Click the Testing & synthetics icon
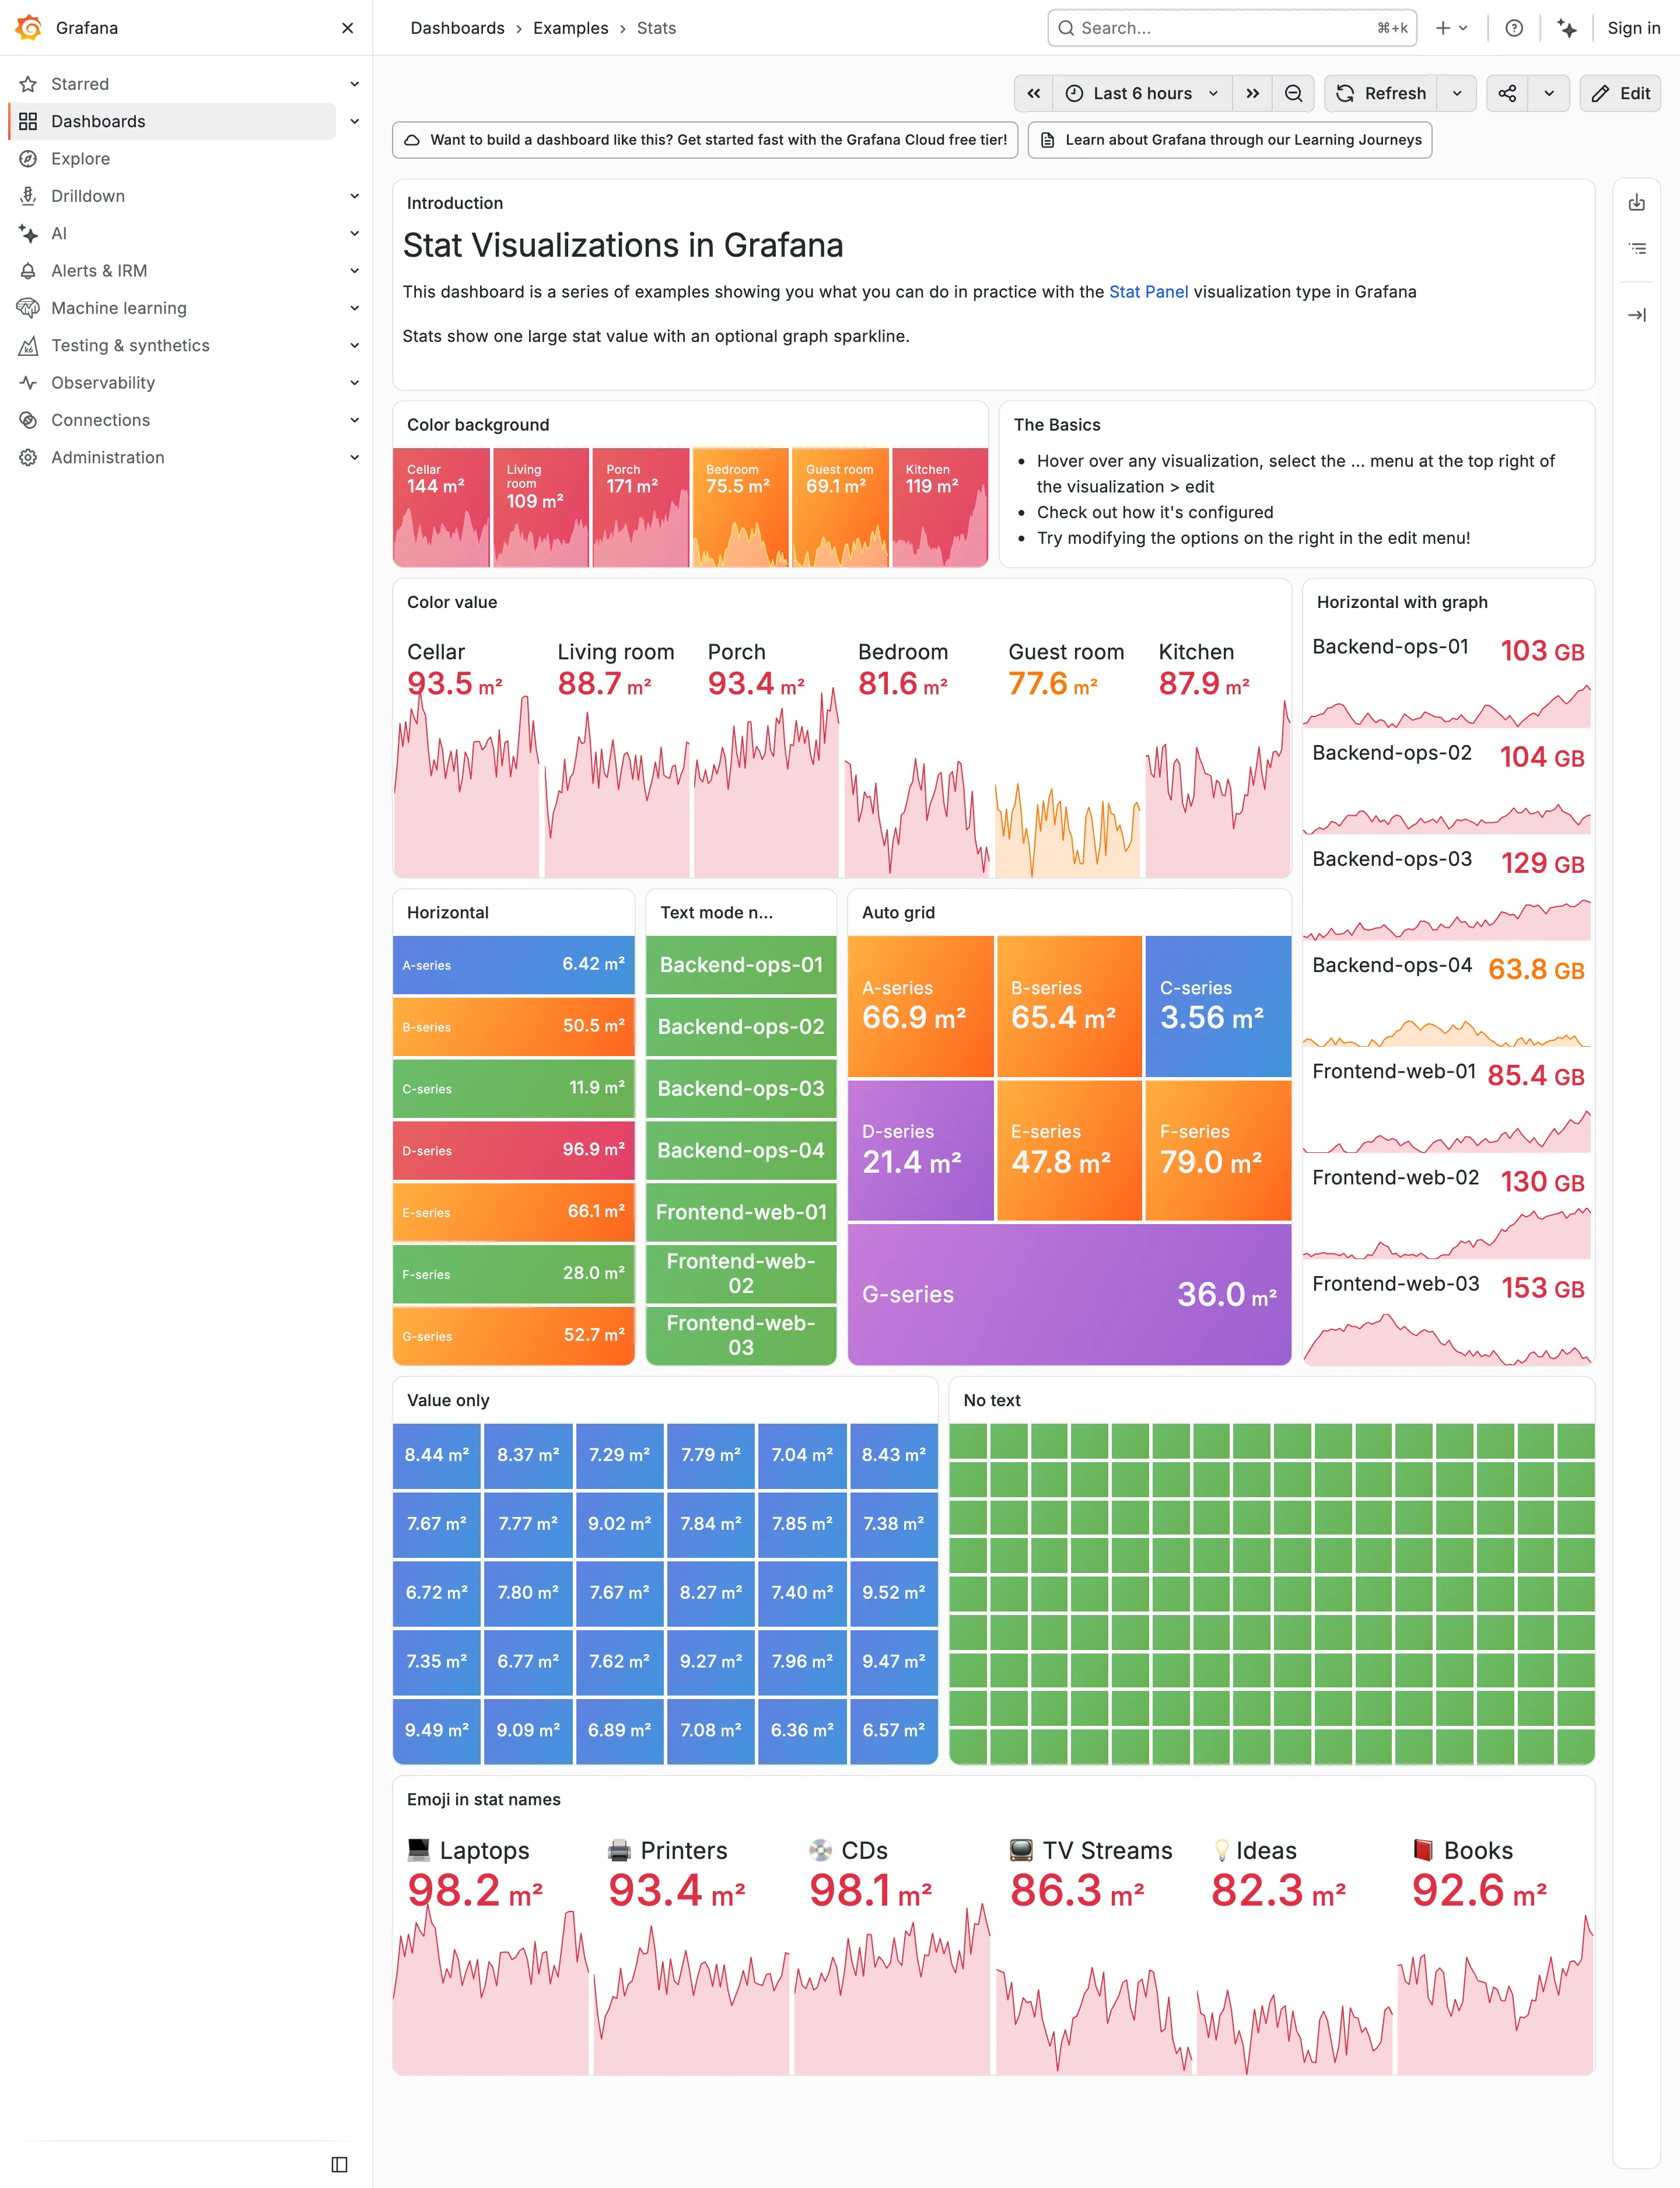The height and width of the screenshot is (2188, 1680). click(28, 345)
